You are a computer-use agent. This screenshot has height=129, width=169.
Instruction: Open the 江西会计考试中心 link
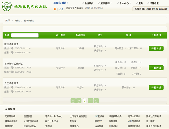point(54,116)
